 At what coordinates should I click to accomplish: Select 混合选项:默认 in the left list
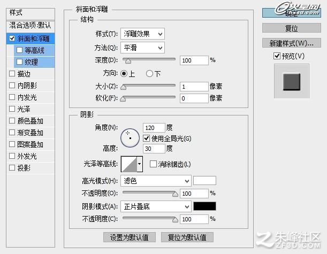tap(31, 26)
